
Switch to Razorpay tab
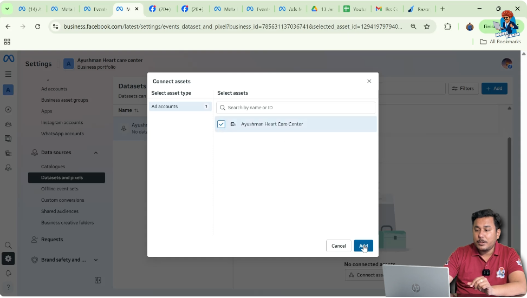coord(419,9)
